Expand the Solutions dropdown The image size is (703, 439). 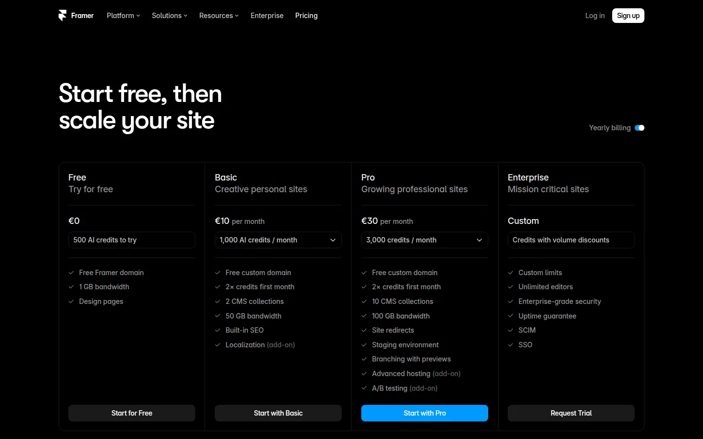coord(169,16)
